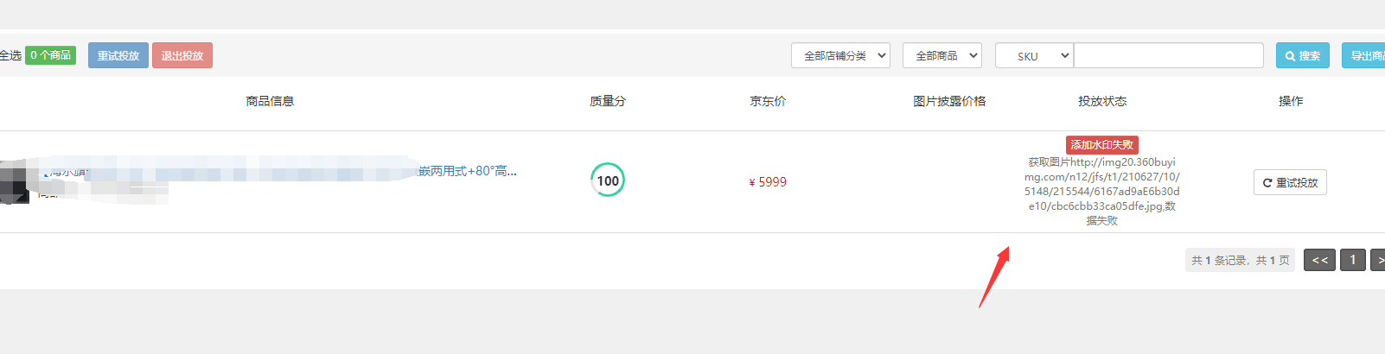Open the SKU search type dropdown

coord(1034,55)
